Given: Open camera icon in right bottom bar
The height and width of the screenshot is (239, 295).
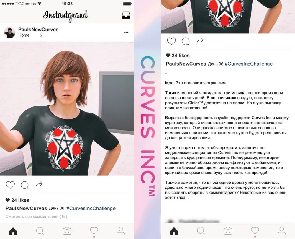Looking at the screenshot, I should 228,231.
